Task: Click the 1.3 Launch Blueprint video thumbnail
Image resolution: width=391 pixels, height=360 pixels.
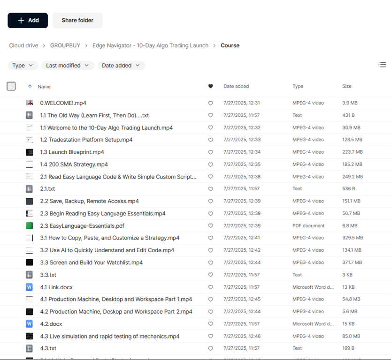Action: 30,152
